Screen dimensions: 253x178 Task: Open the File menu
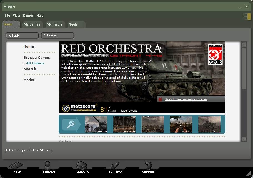(x=7, y=16)
